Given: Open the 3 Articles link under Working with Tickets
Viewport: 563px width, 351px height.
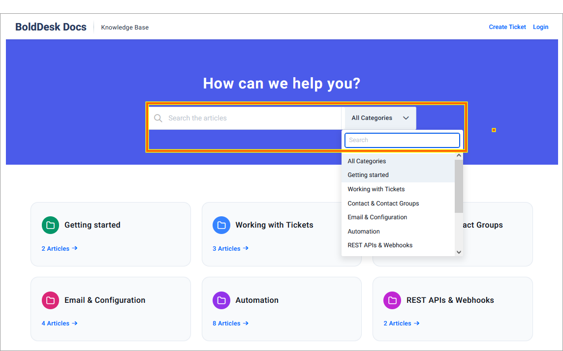Looking at the screenshot, I should click(x=230, y=248).
